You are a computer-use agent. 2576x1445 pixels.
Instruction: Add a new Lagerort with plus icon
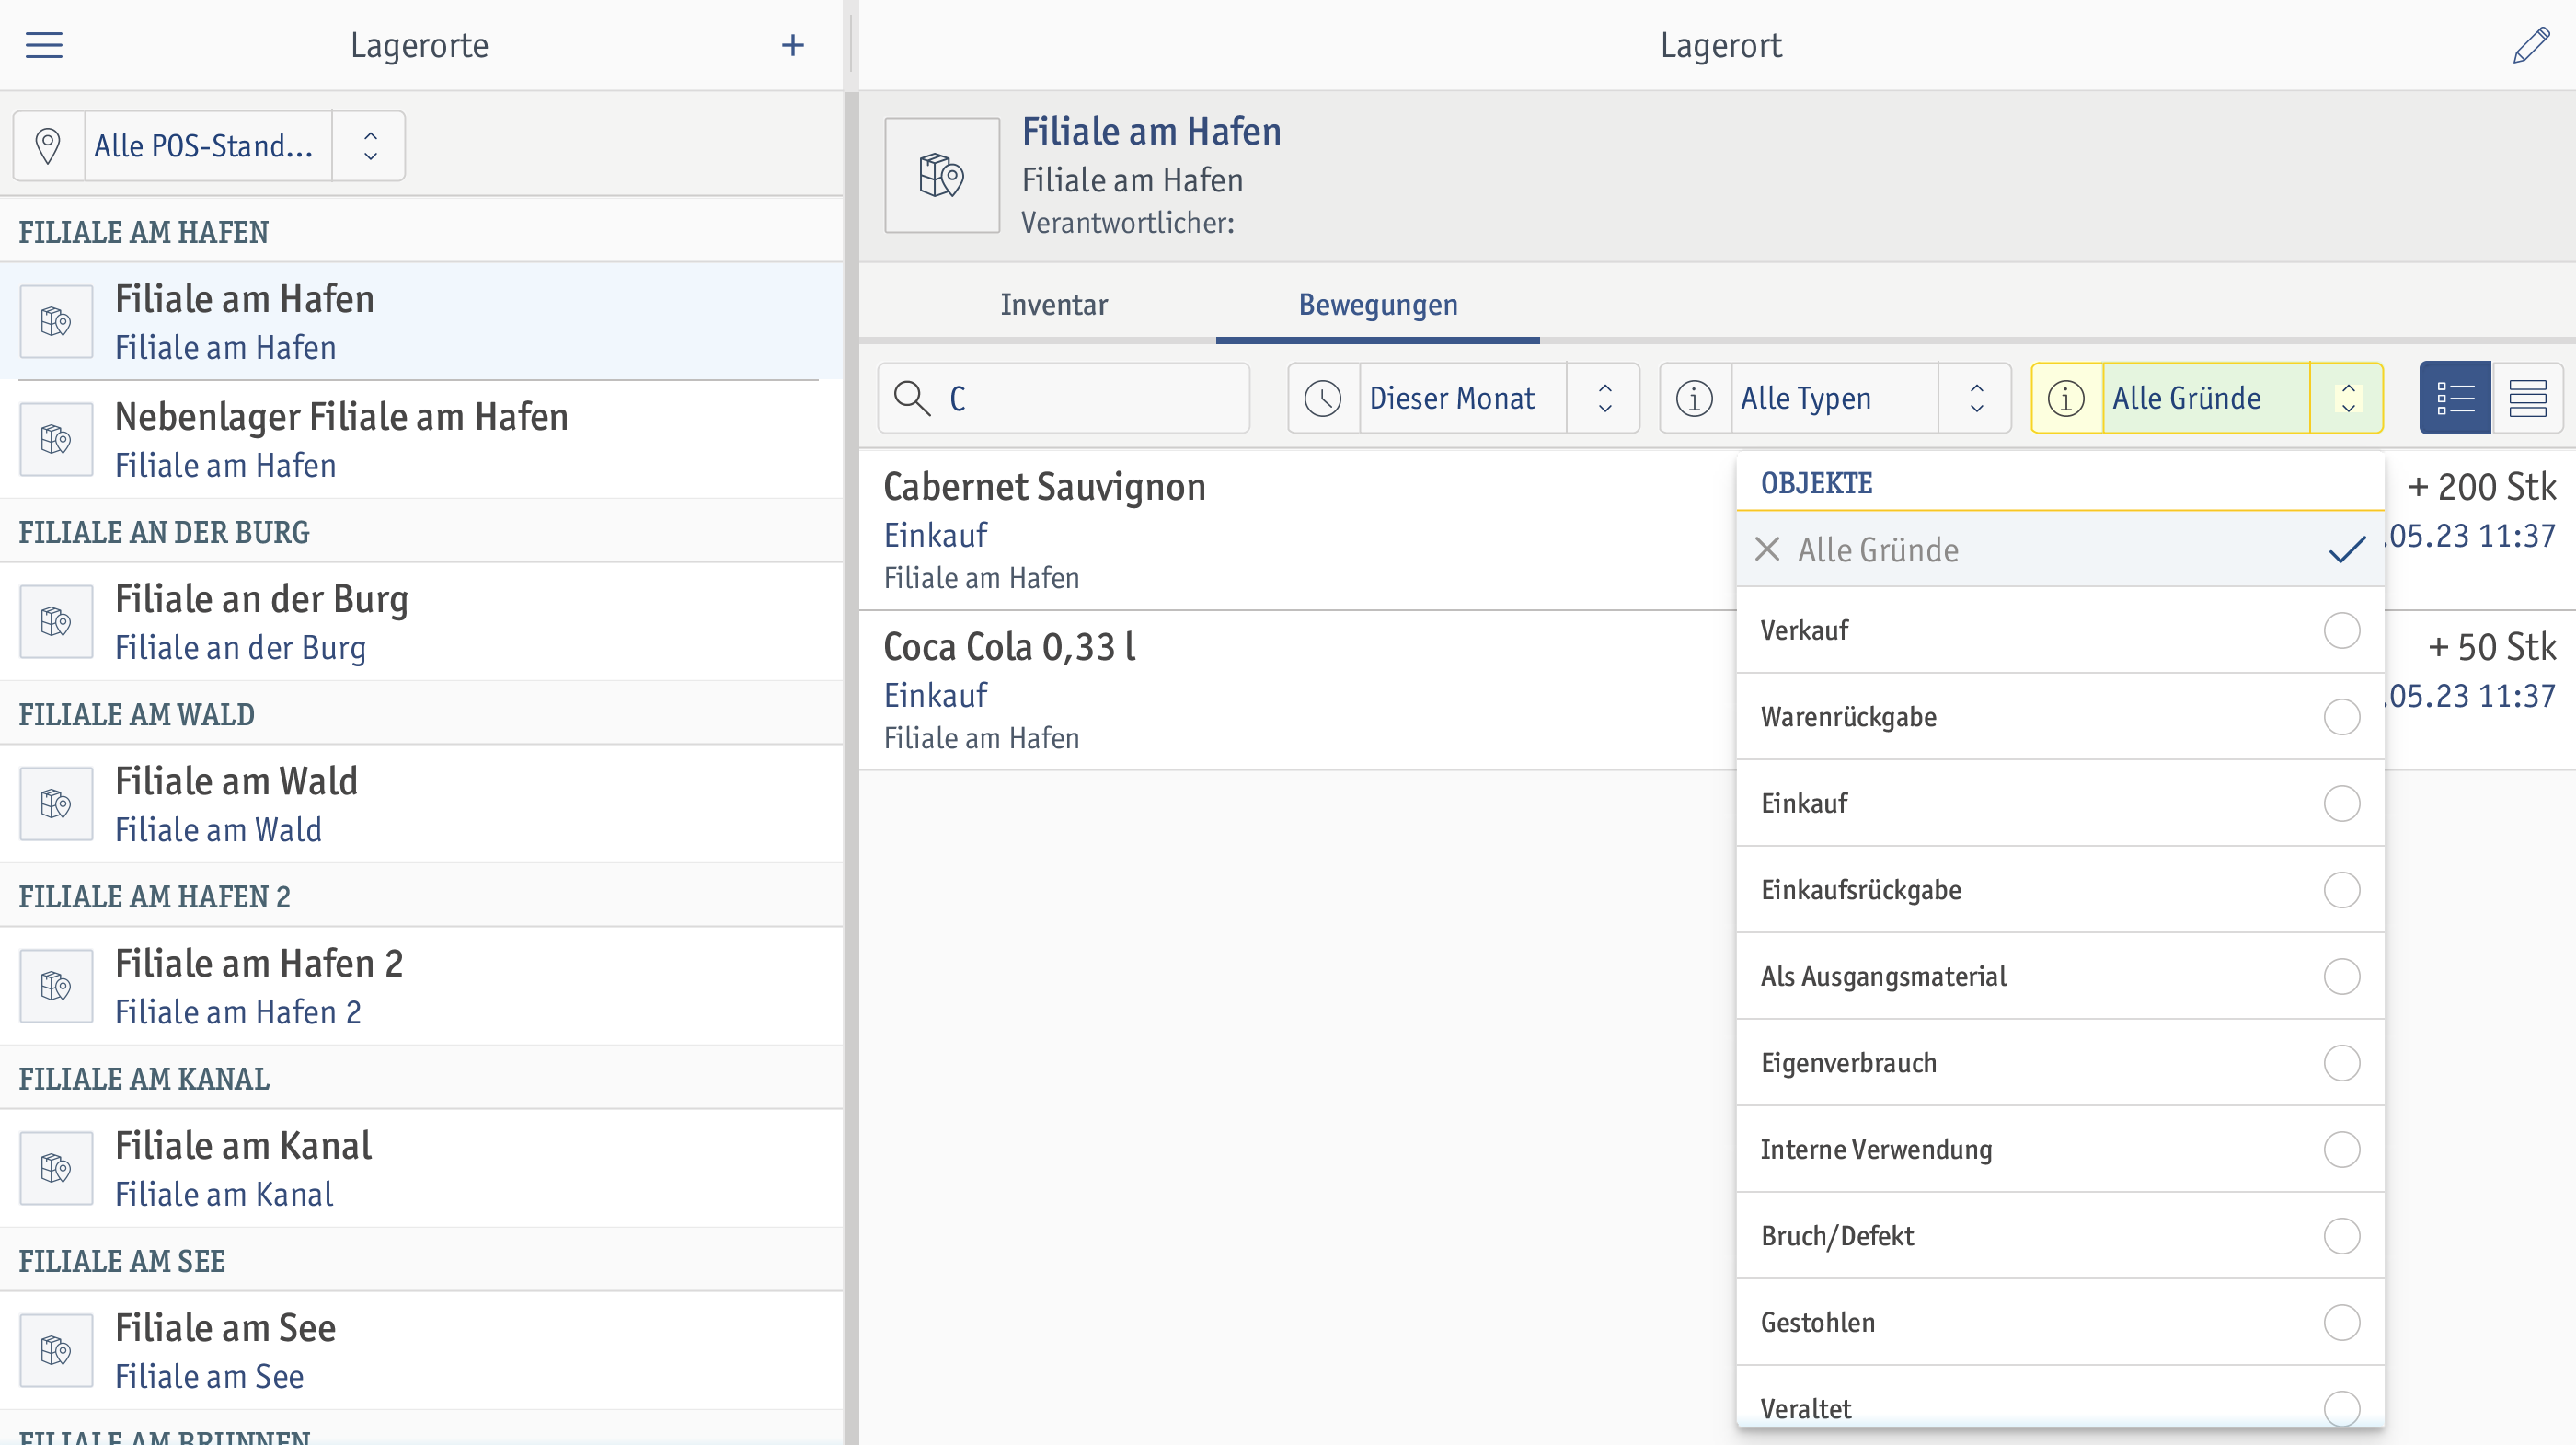(x=792, y=45)
